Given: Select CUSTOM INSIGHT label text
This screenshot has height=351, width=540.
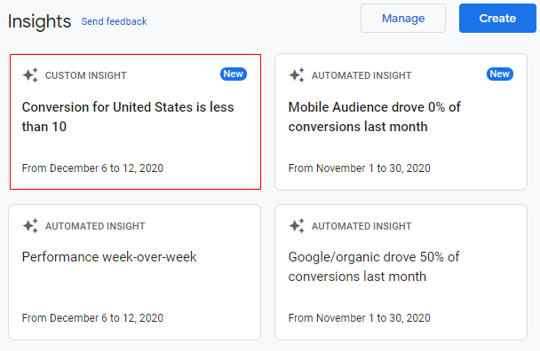Looking at the screenshot, I should click(x=86, y=75).
